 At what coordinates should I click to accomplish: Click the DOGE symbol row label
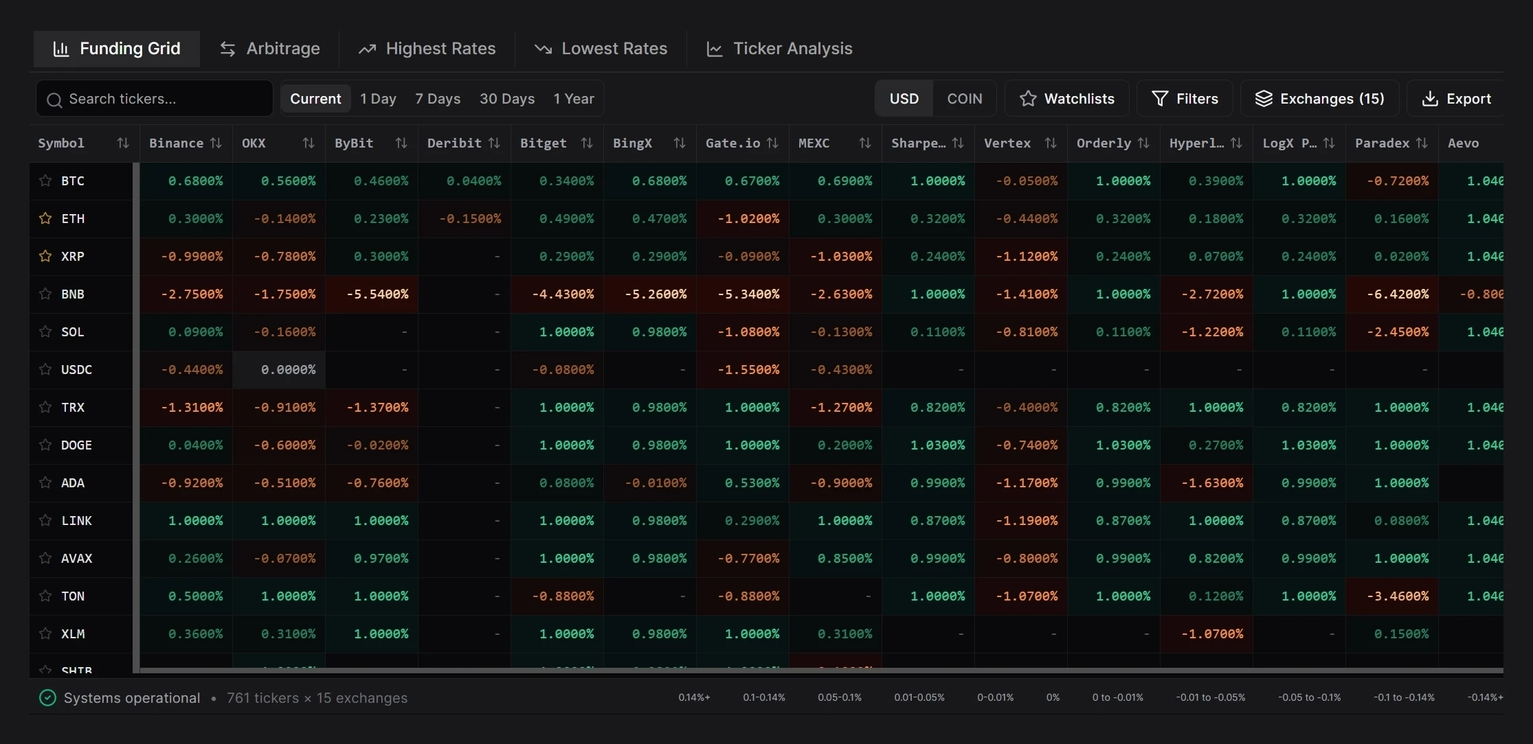pyautogui.click(x=76, y=445)
